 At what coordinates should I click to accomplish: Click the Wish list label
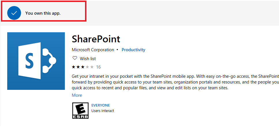(88, 58)
